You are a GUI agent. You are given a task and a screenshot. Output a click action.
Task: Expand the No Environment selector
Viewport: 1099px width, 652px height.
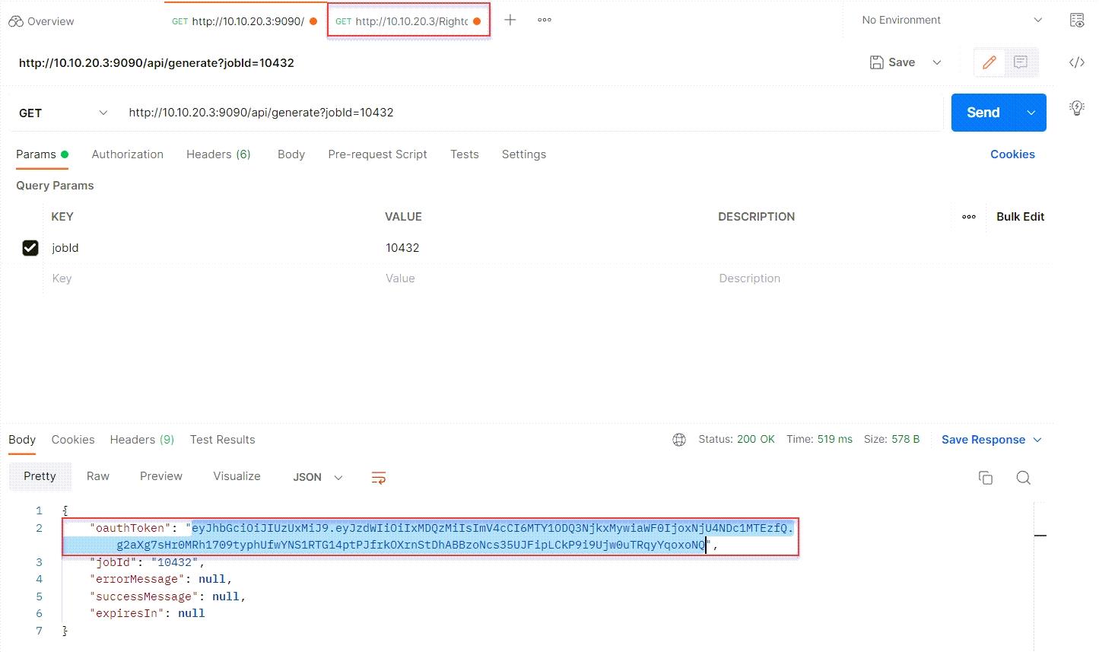[951, 21]
